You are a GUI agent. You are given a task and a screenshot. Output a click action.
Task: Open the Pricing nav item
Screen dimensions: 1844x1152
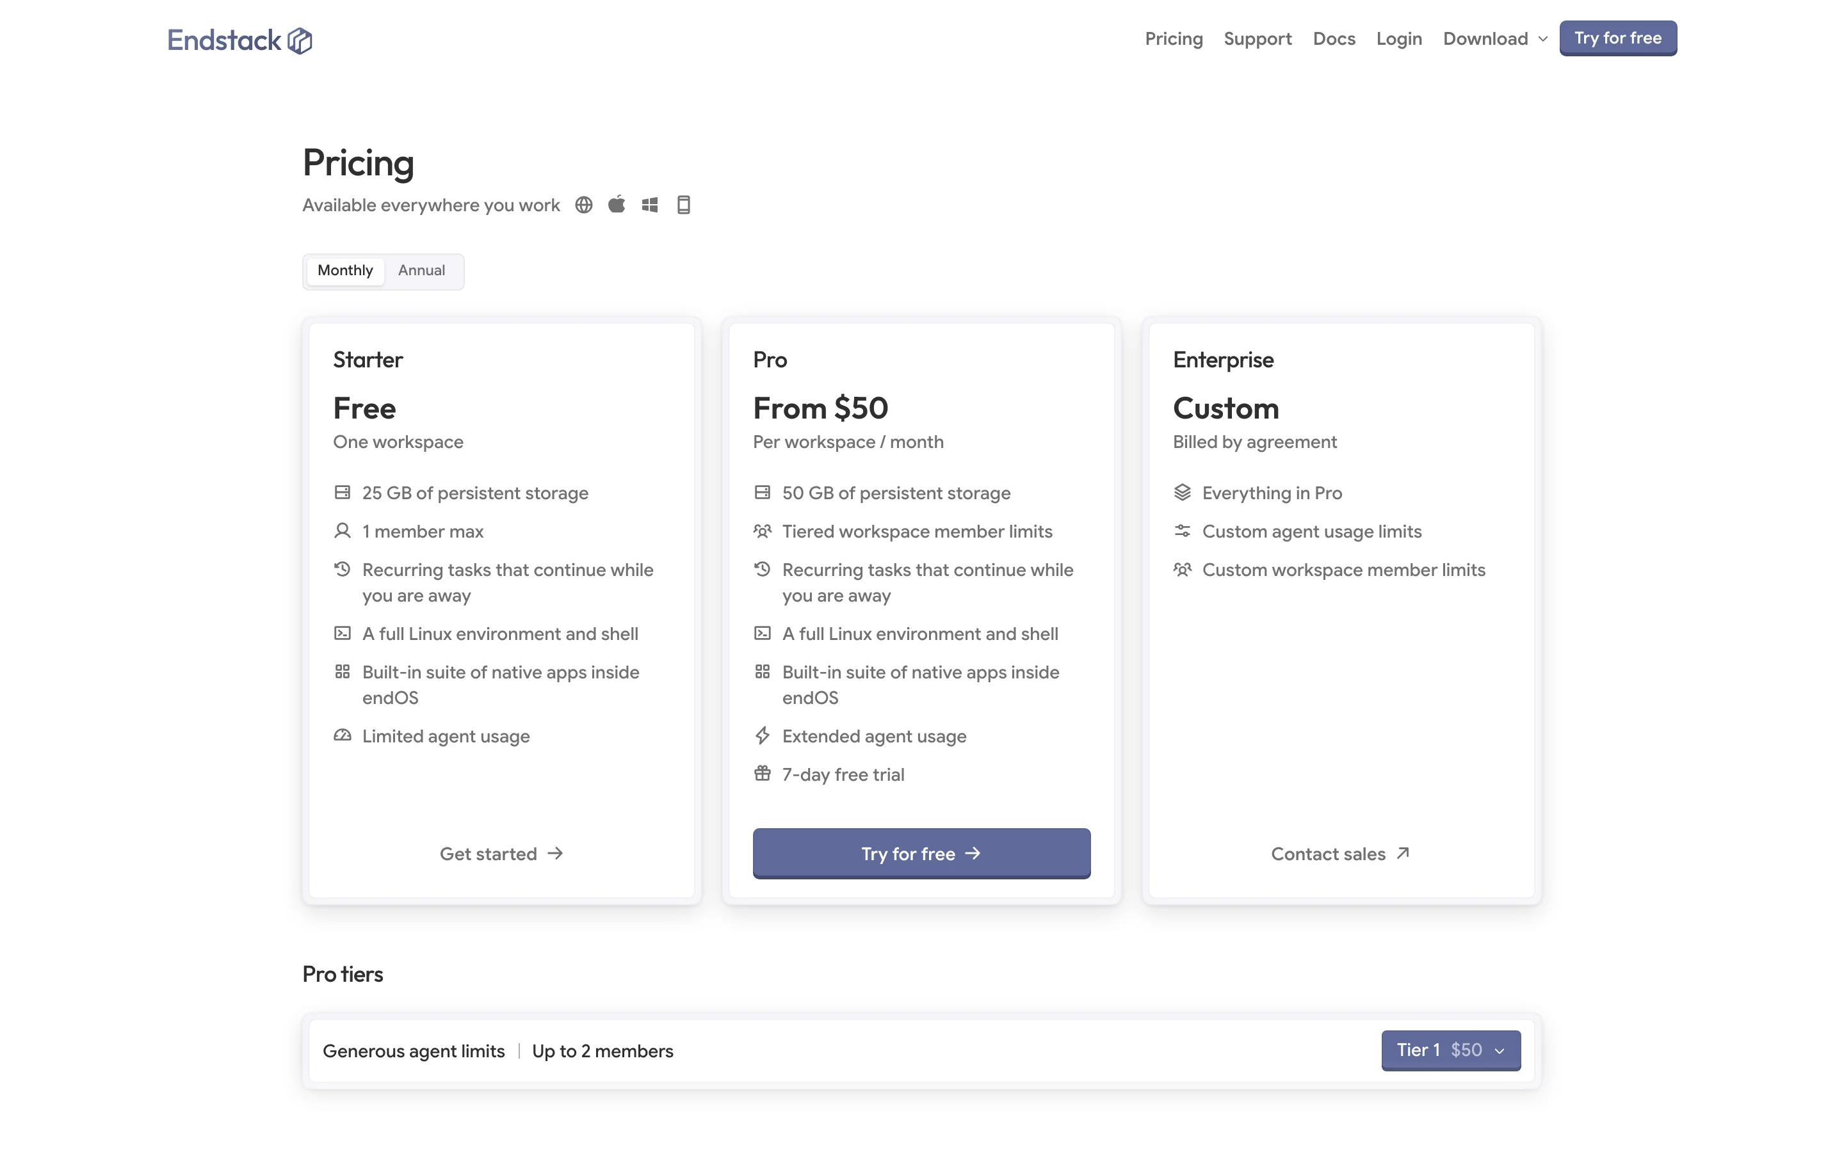(1174, 39)
